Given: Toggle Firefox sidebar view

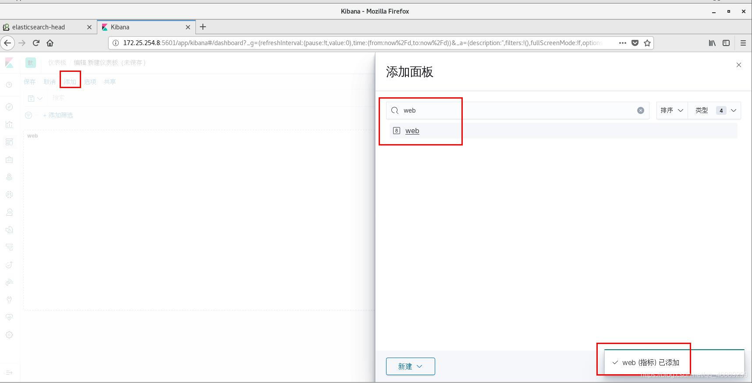Looking at the screenshot, I should (726, 43).
